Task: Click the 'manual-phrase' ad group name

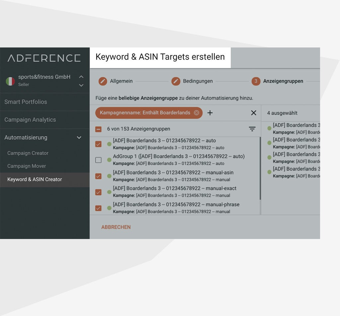Action: point(176,204)
